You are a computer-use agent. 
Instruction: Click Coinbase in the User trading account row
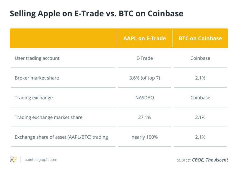click(200, 58)
